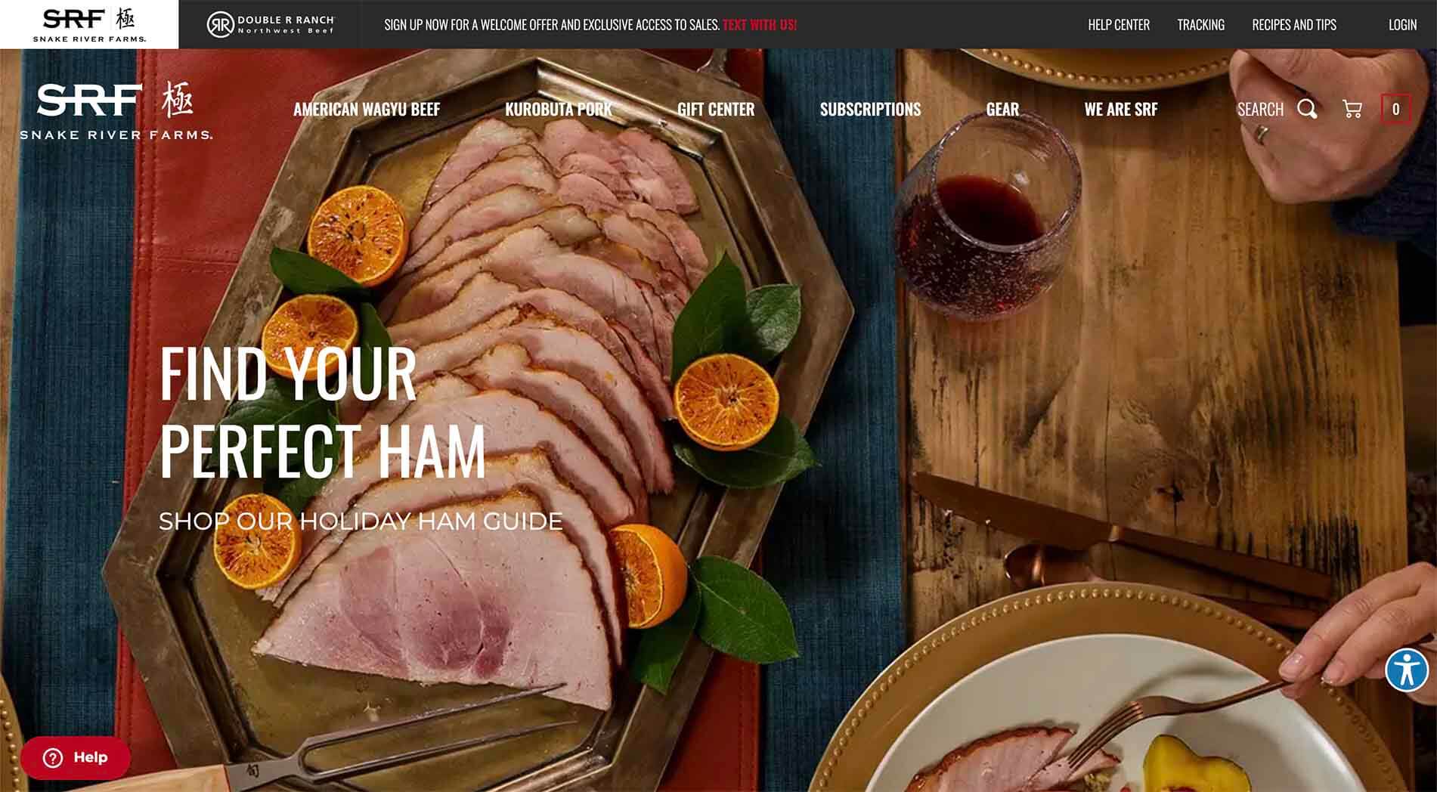Expand the Gift Center menu

(x=716, y=110)
